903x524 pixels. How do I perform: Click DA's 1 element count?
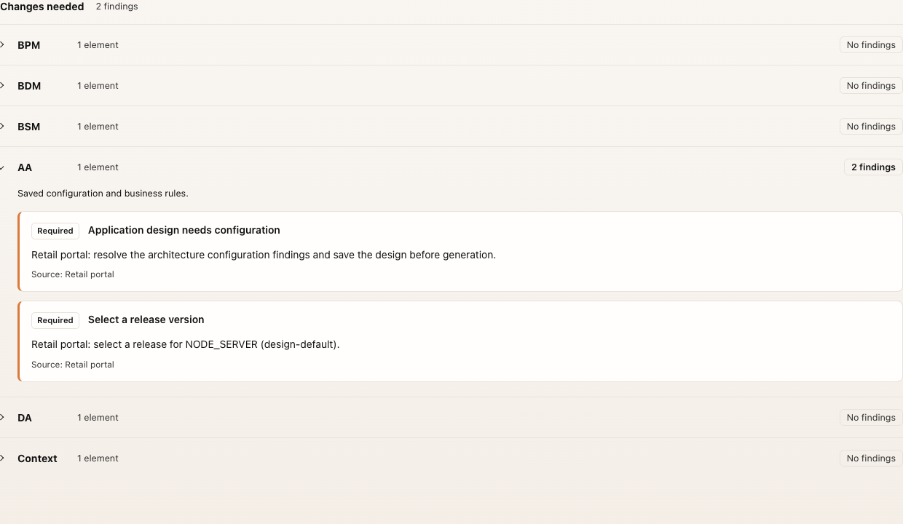98,418
